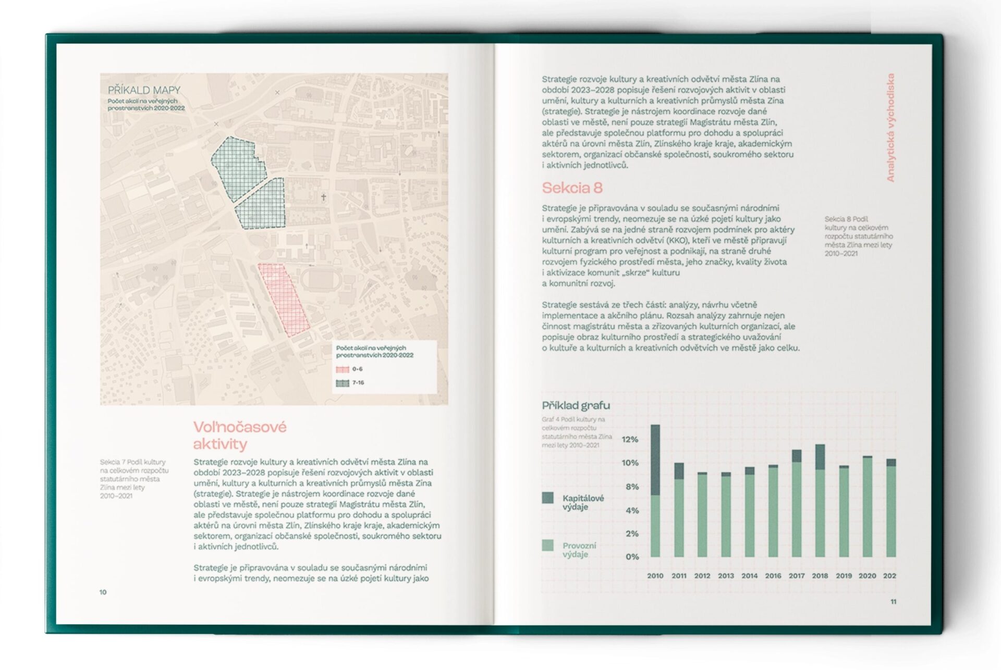Click the pink 0-6 legend swatch on the map

pos(343,369)
